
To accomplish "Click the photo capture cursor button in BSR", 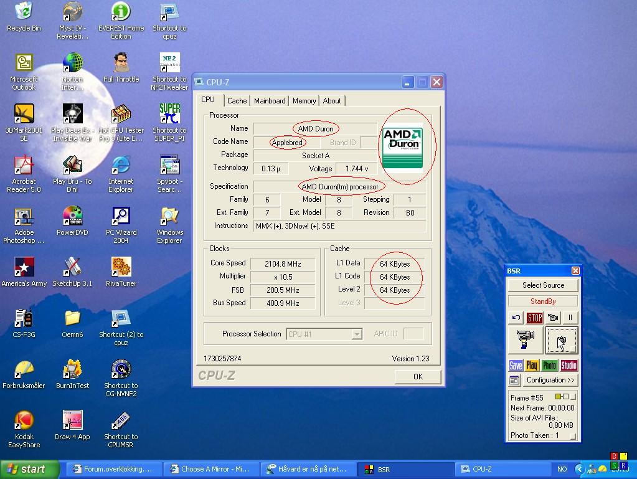I will (x=562, y=340).
